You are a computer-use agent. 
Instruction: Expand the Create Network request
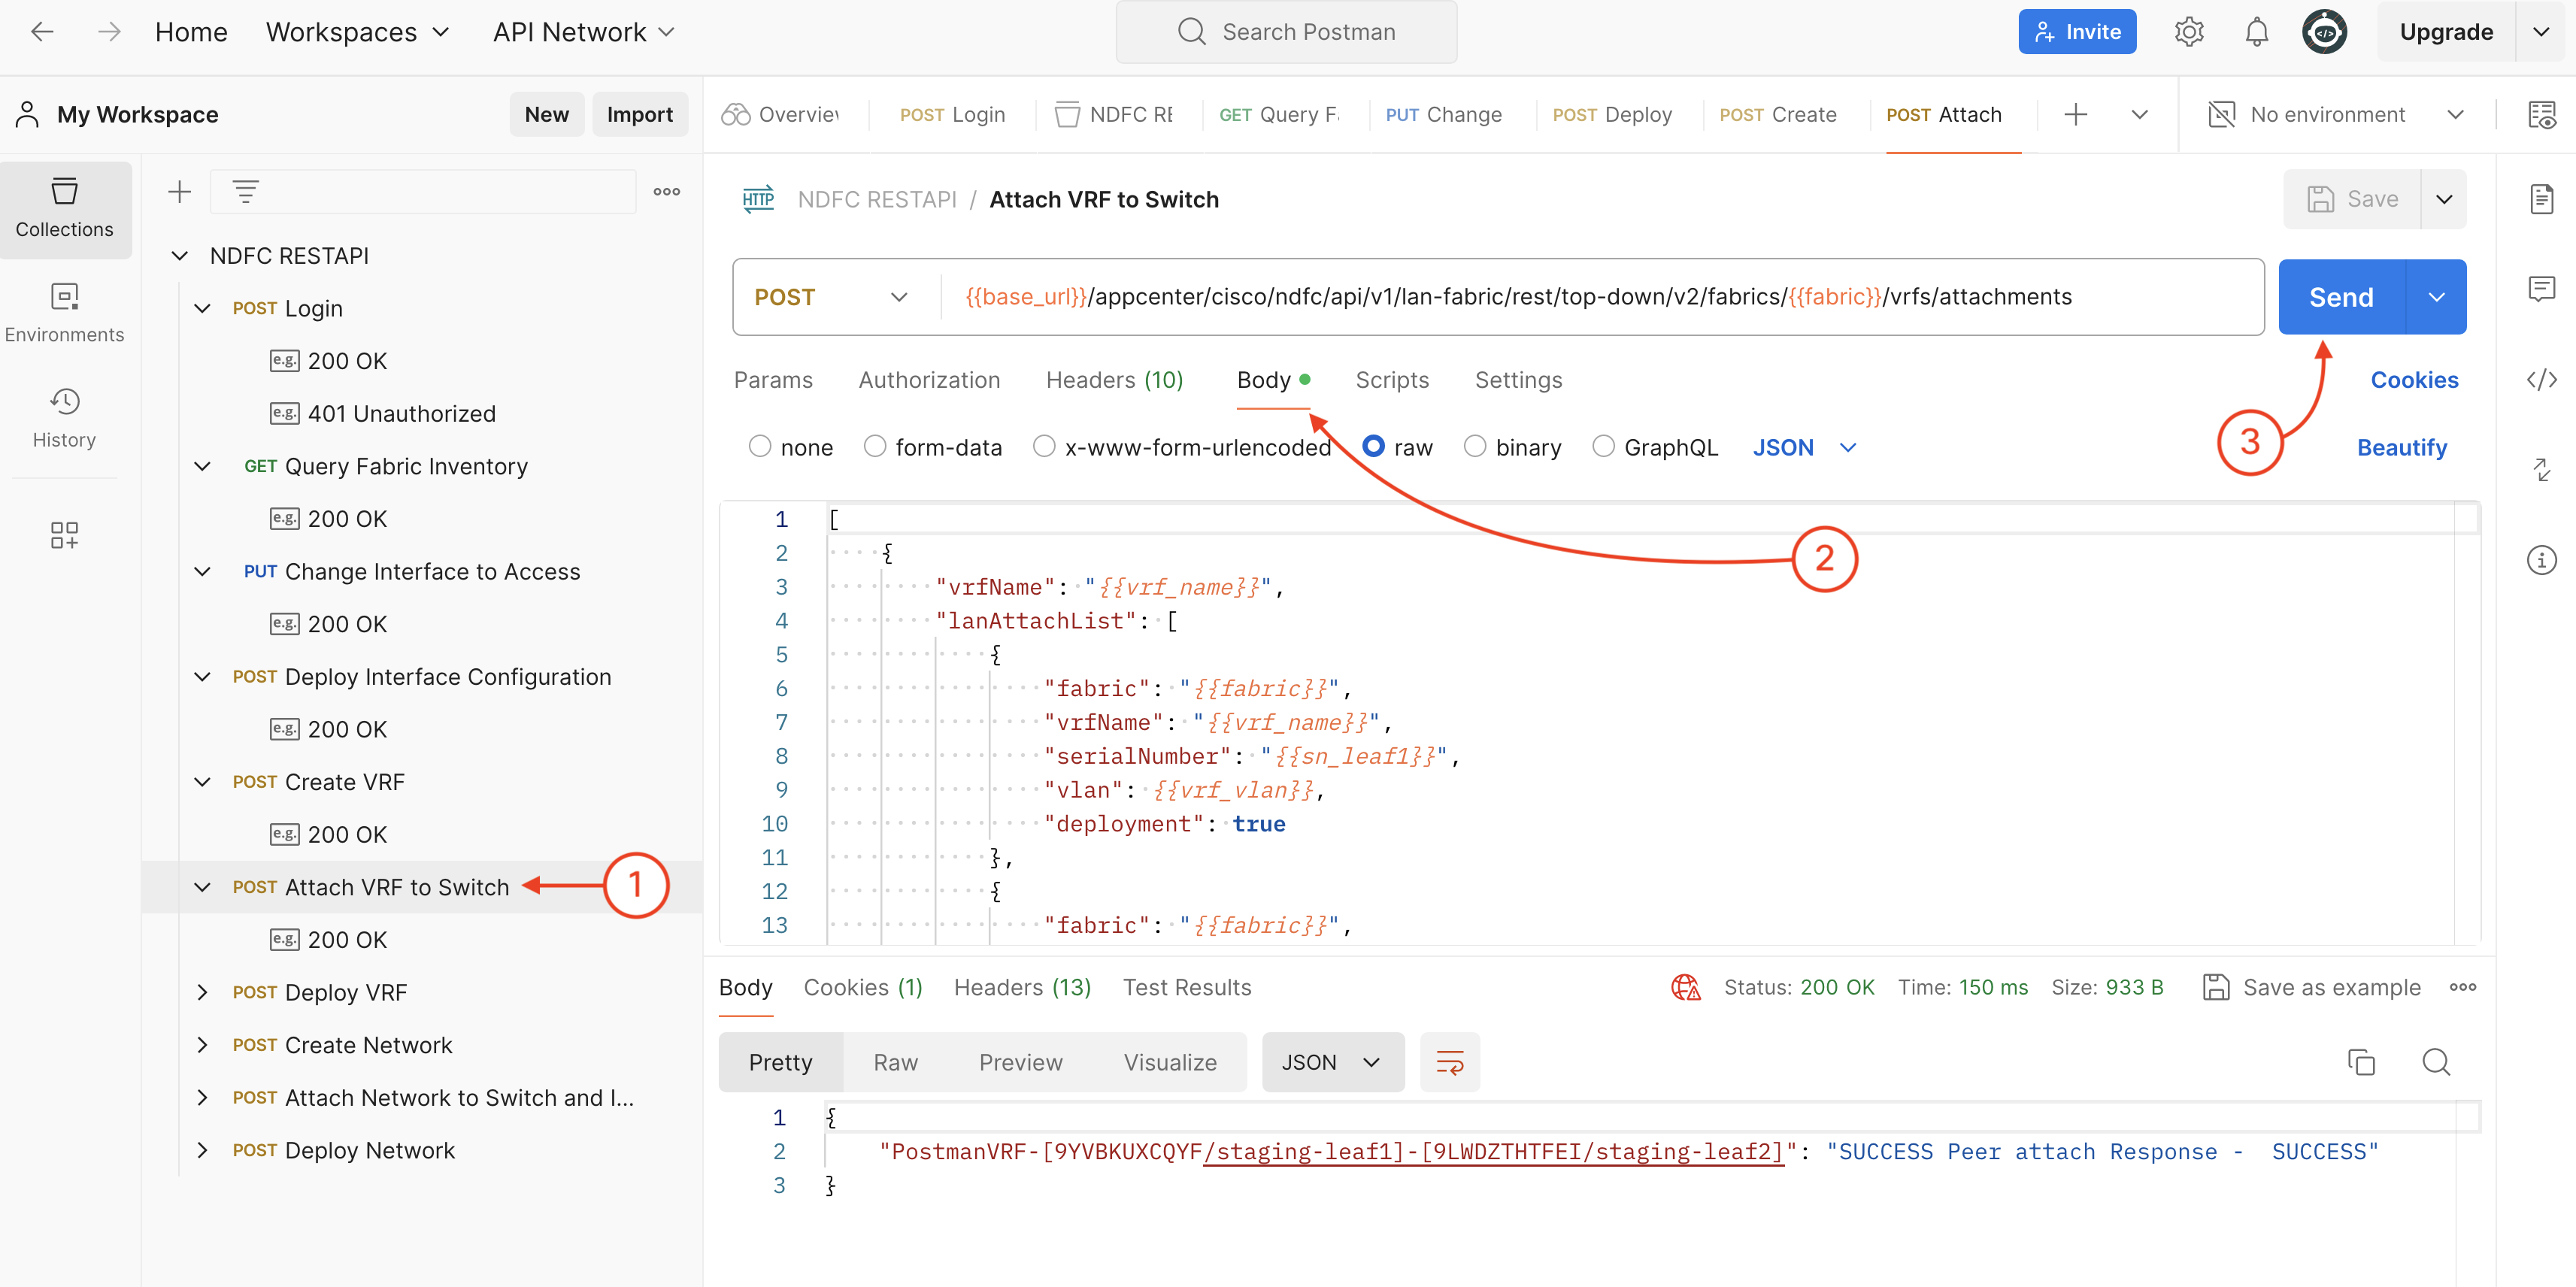(x=202, y=1045)
